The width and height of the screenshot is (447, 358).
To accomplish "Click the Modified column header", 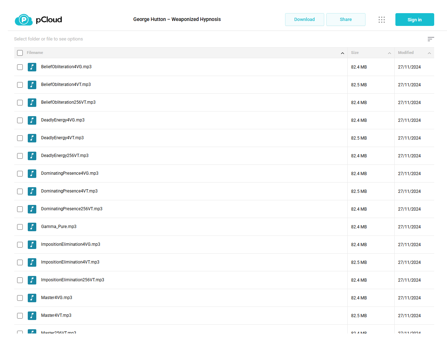I will tap(406, 53).
